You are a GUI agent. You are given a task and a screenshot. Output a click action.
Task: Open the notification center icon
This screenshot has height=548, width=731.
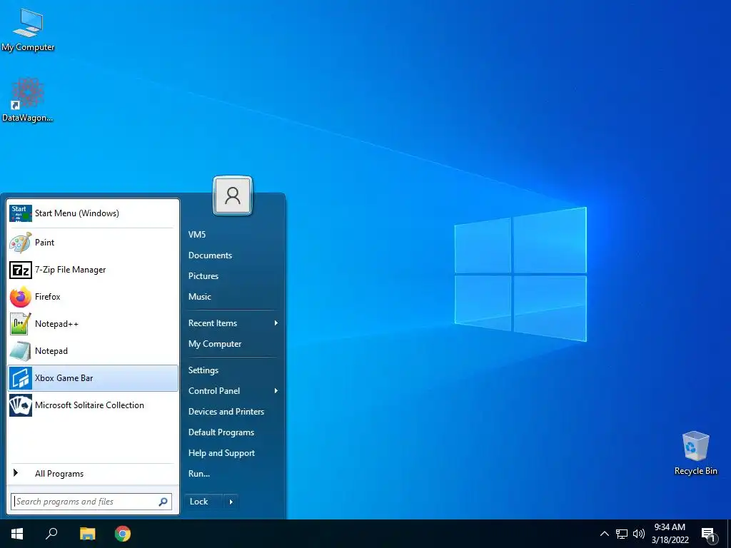(709, 535)
